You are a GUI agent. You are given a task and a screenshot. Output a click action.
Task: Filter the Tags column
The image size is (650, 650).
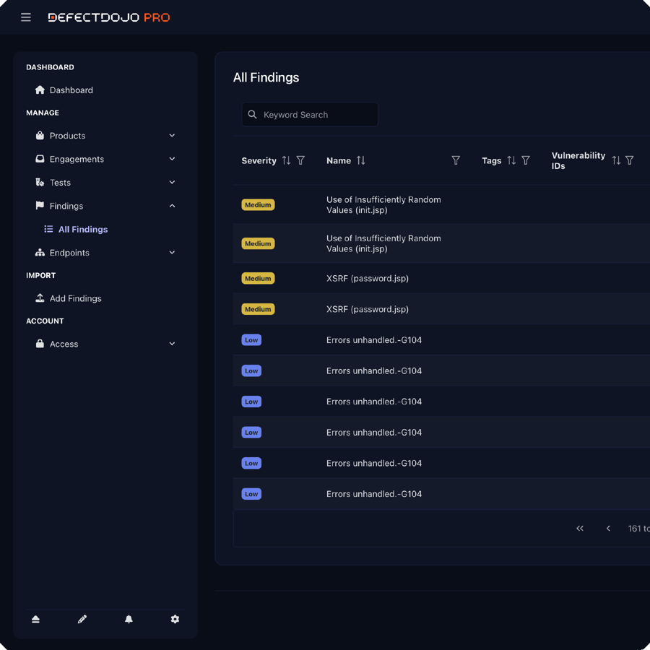[526, 160]
